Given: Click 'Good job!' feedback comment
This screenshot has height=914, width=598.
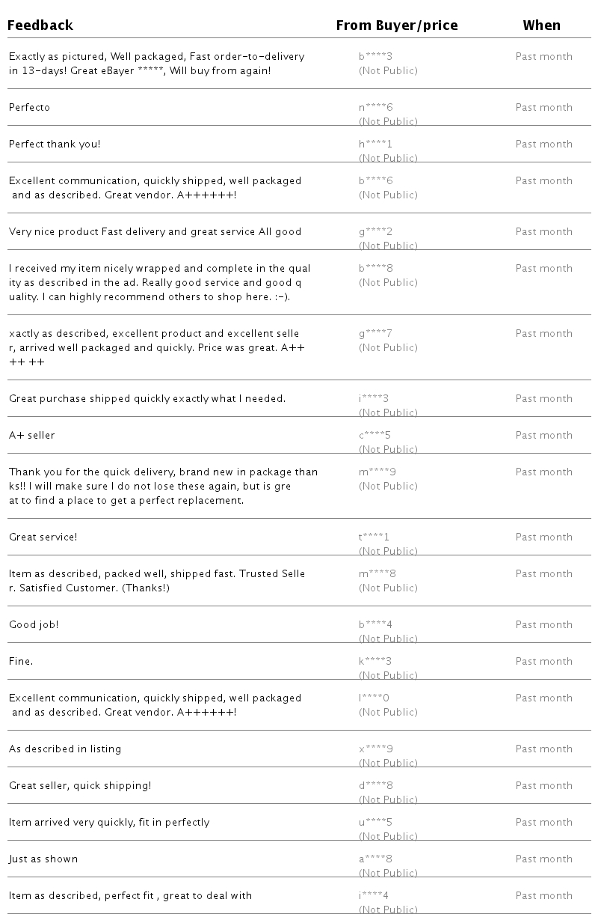Looking at the screenshot, I should click(x=34, y=624).
